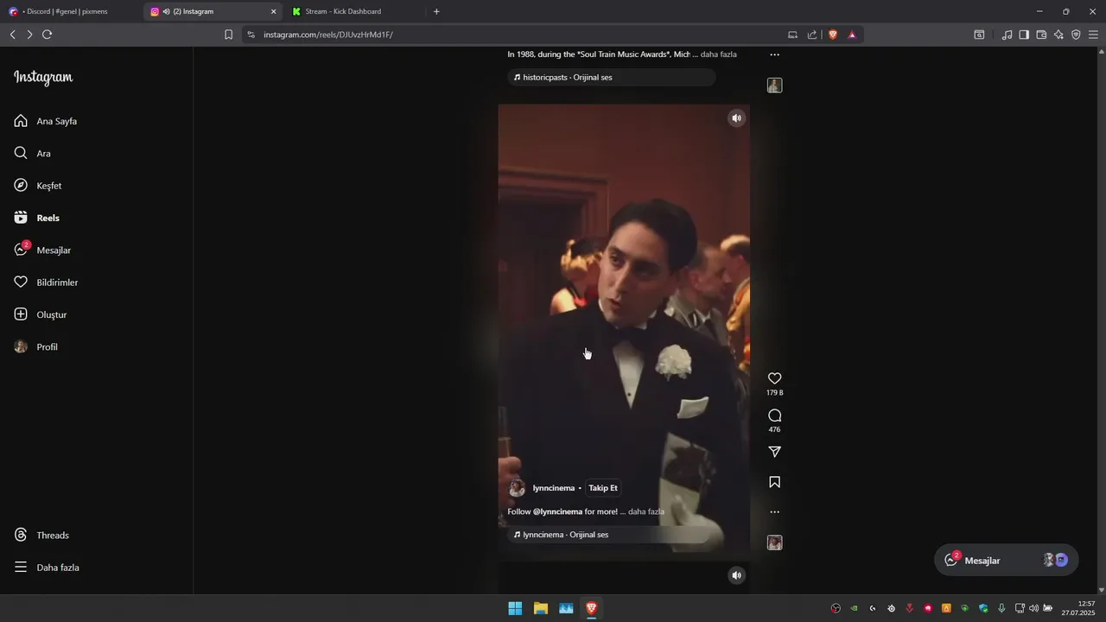Screen dimensions: 1106x622
Task: Save the reel with bookmark icon
Action: (775, 482)
